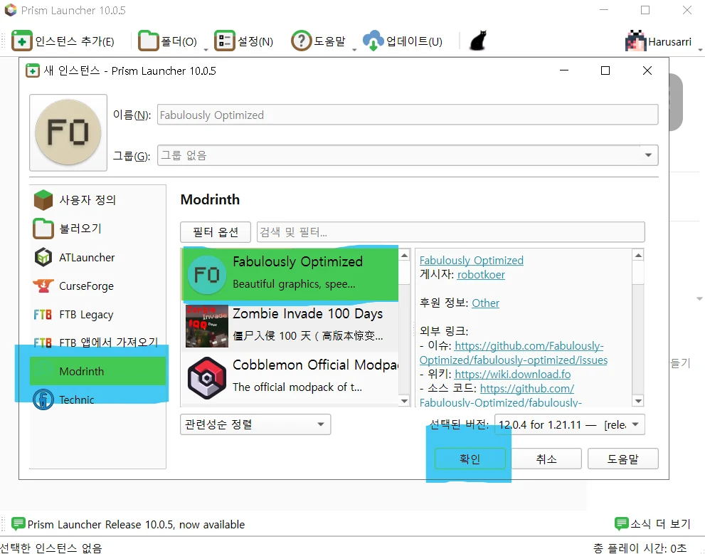
Task: Expand the selected version 12.0.4 dropdown
Action: tap(570, 424)
